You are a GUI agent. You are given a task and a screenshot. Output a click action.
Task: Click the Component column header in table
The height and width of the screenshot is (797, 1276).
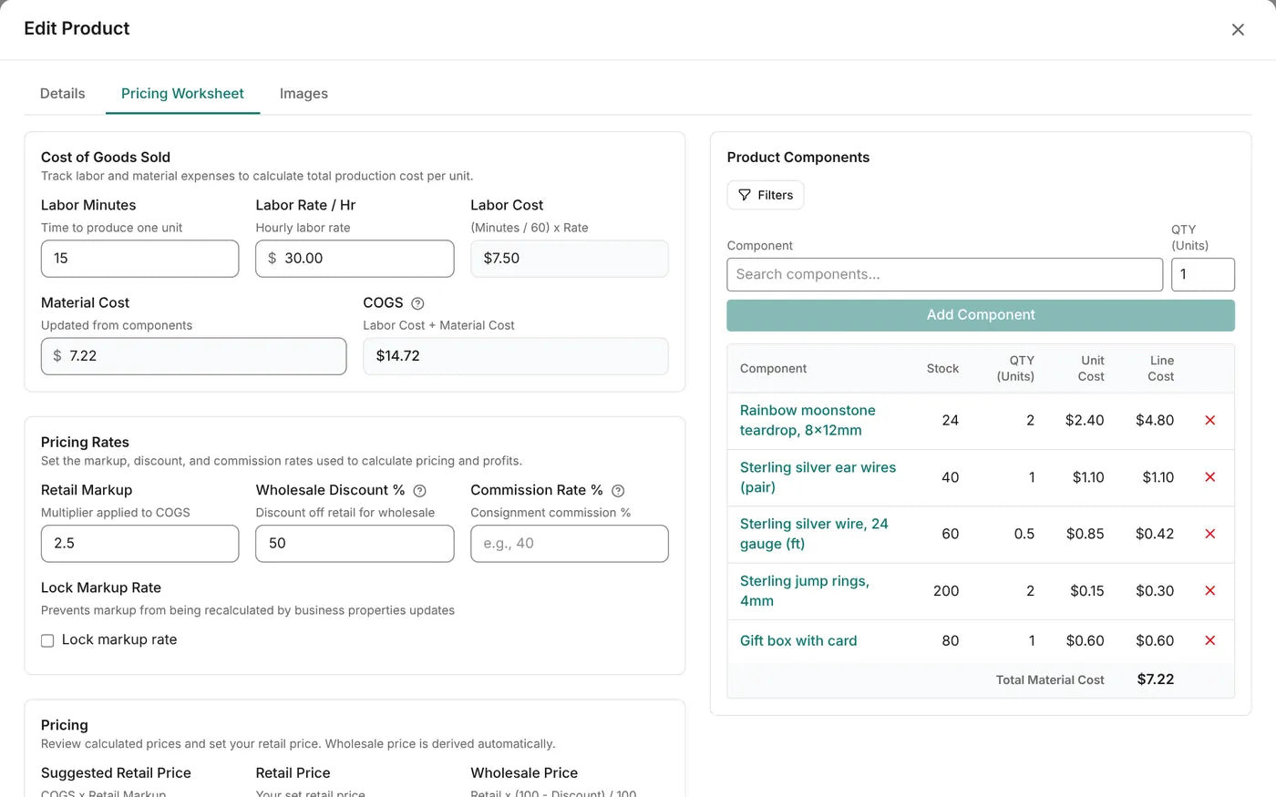[773, 369]
